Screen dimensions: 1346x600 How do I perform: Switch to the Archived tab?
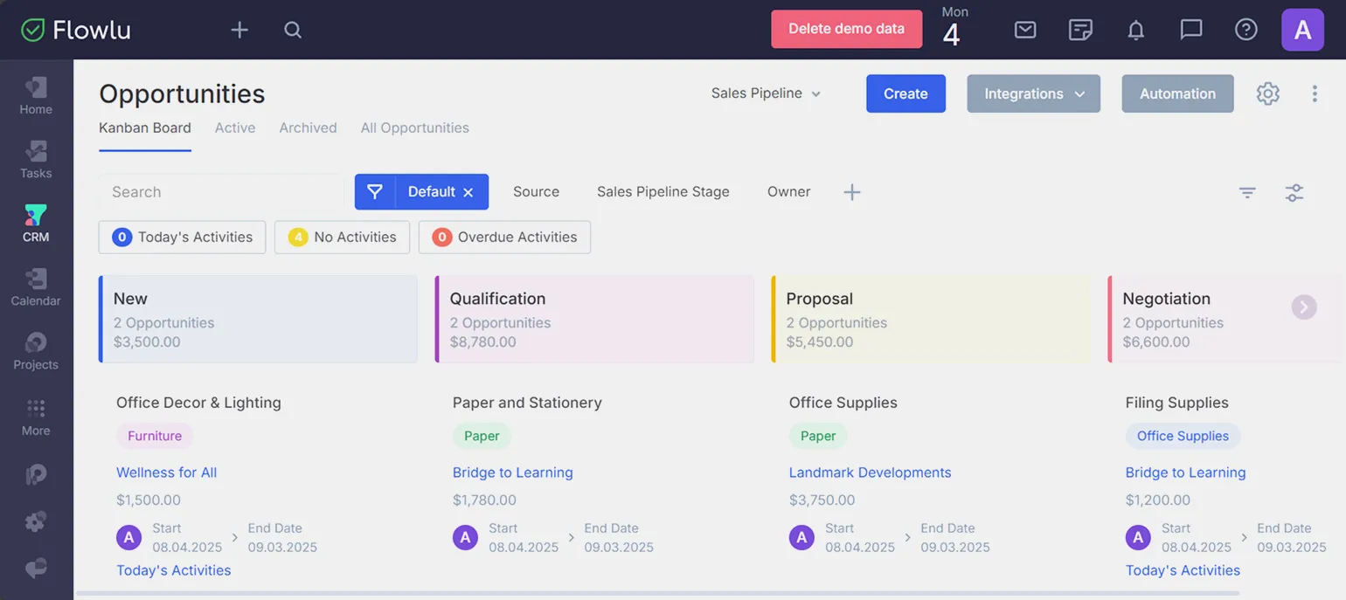click(308, 128)
